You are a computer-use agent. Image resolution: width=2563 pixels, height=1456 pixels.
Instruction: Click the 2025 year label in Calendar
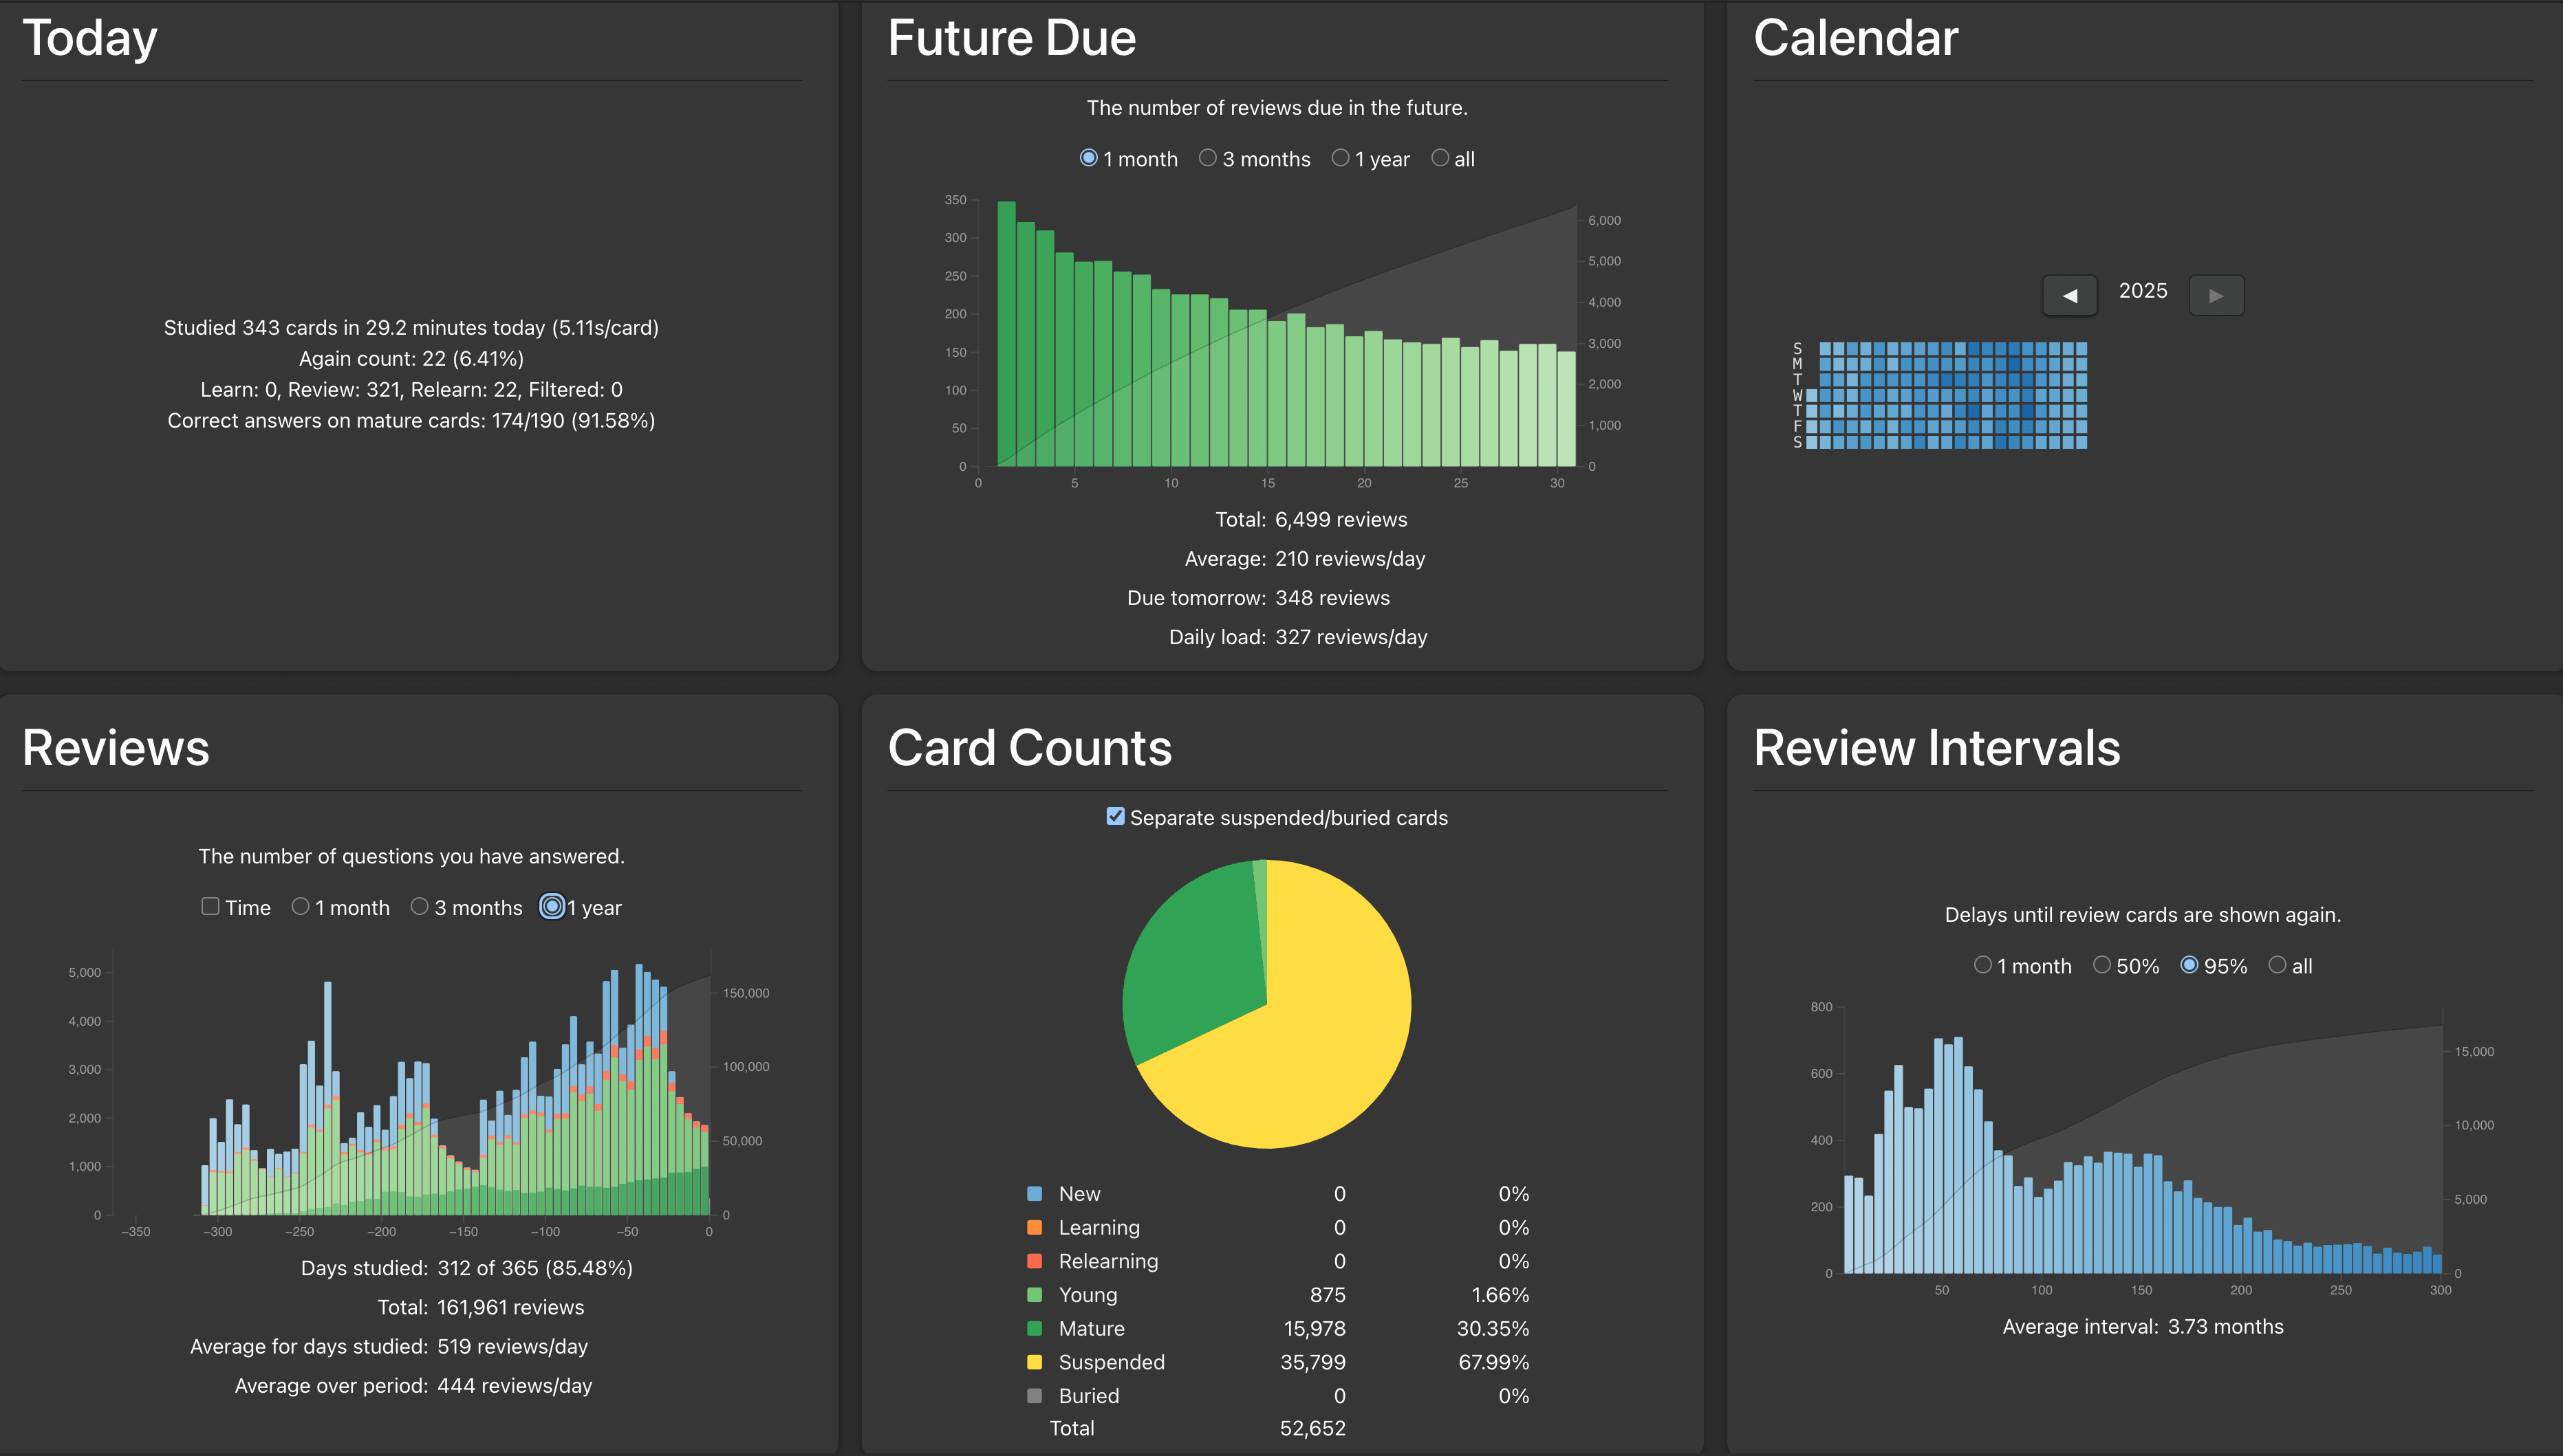click(x=2142, y=291)
